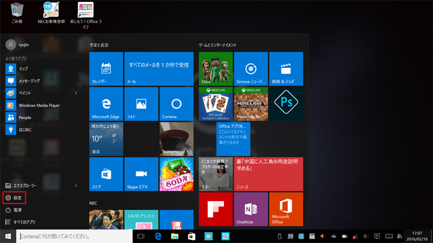
Task: Open the Money (マネー) tile
Action: click(x=215, y=174)
